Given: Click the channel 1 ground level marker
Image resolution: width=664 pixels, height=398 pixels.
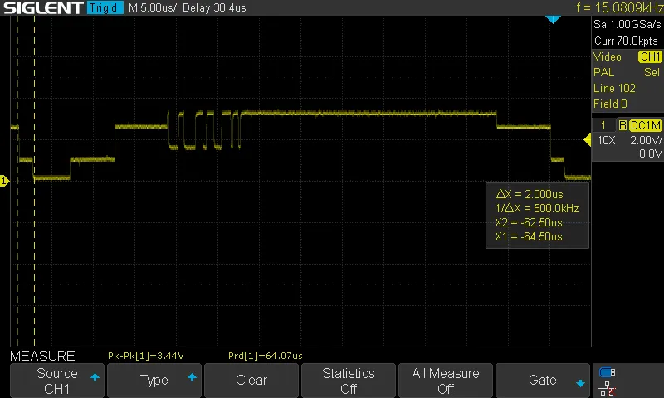Looking at the screenshot, I should pos(4,181).
